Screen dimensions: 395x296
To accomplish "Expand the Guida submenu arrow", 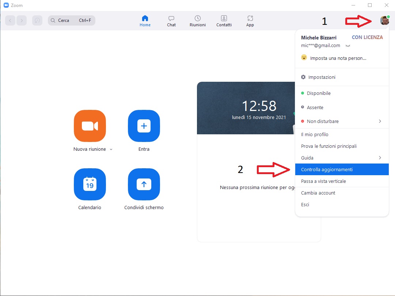I will pyautogui.click(x=380, y=158).
